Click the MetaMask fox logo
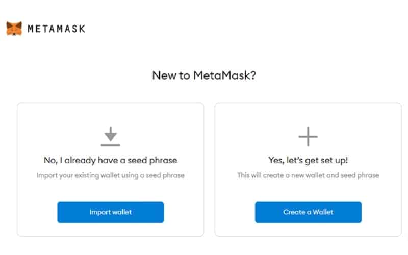This screenshot has height=255, width=408. pyautogui.click(x=14, y=29)
